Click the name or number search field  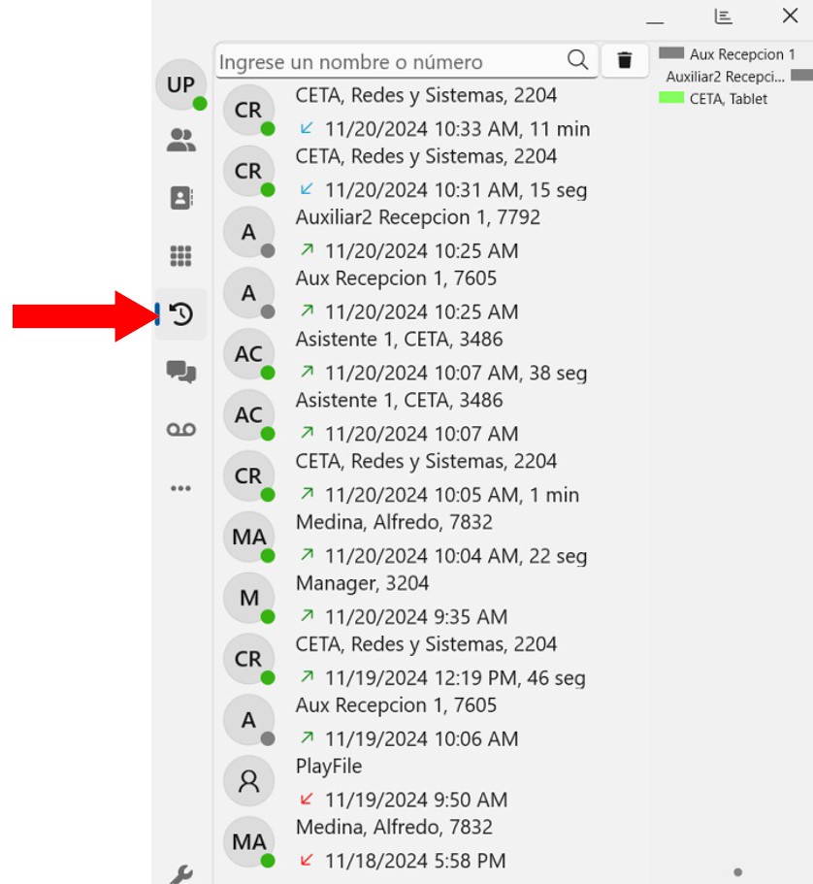coord(388,62)
